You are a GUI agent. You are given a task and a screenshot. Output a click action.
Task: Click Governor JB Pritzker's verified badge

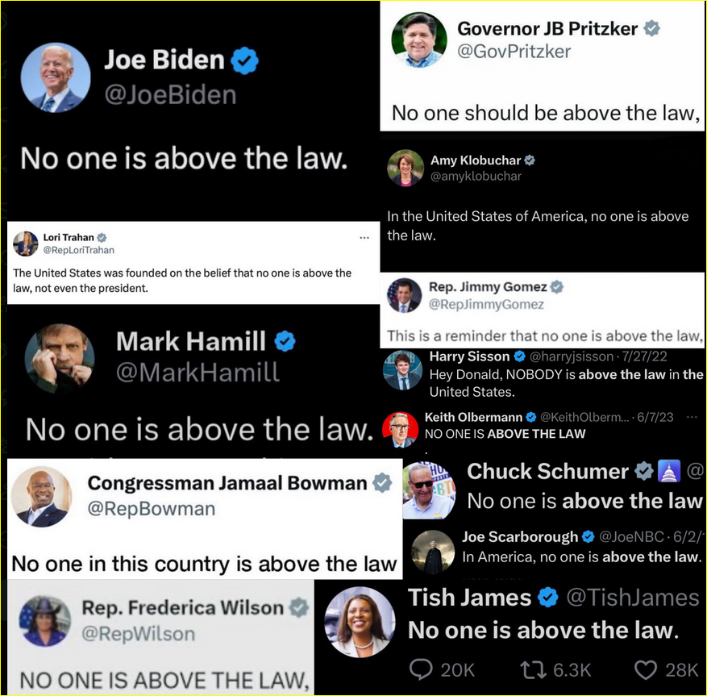pos(651,28)
